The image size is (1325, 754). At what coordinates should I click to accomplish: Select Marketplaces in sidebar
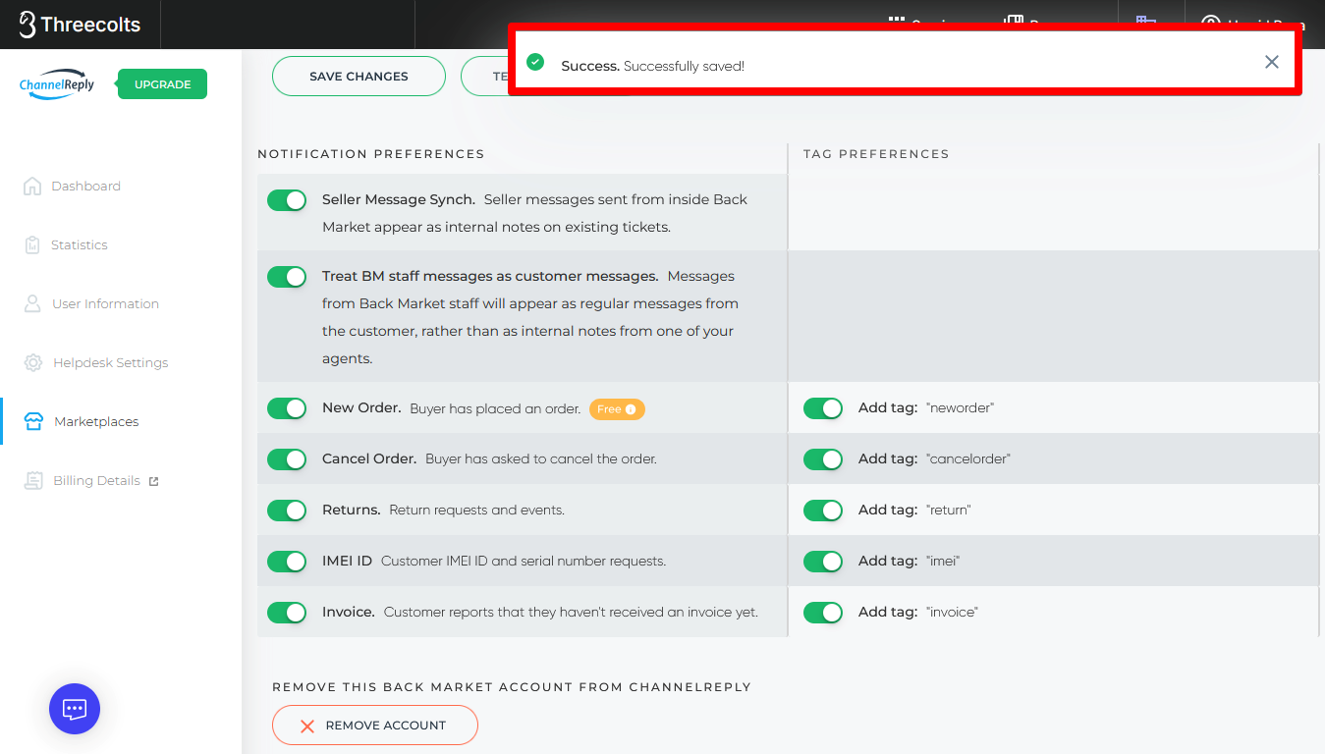[82, 421]
